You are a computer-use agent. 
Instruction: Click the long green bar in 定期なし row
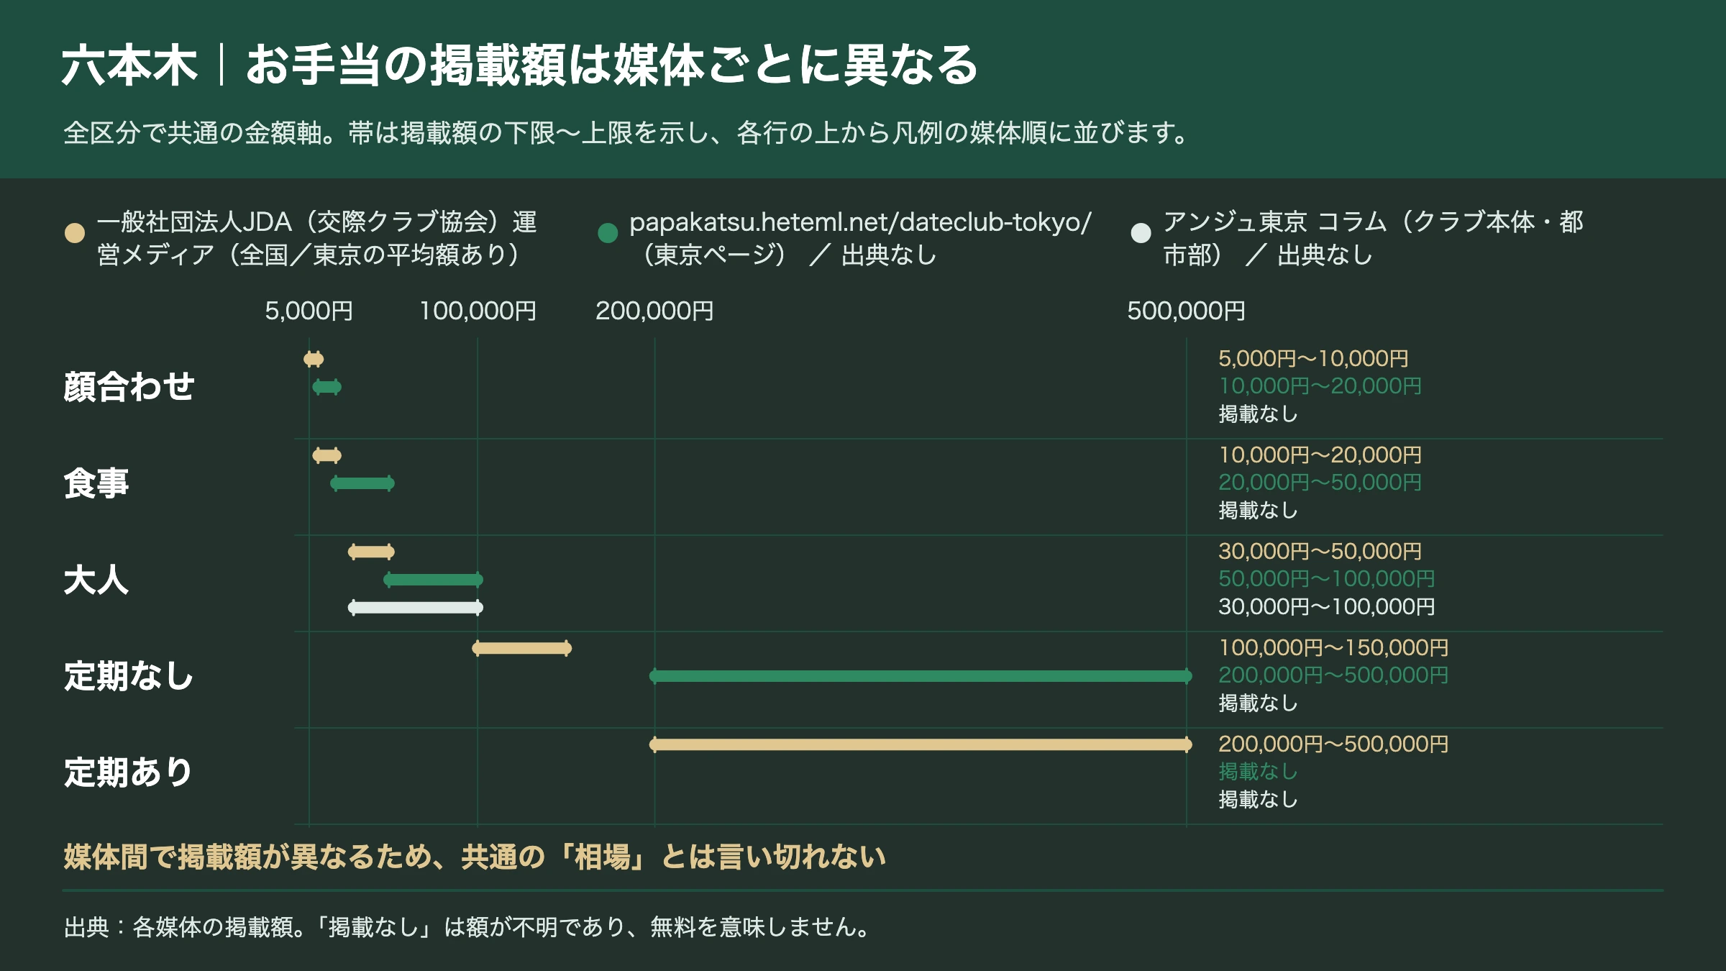tap(921, 676)
